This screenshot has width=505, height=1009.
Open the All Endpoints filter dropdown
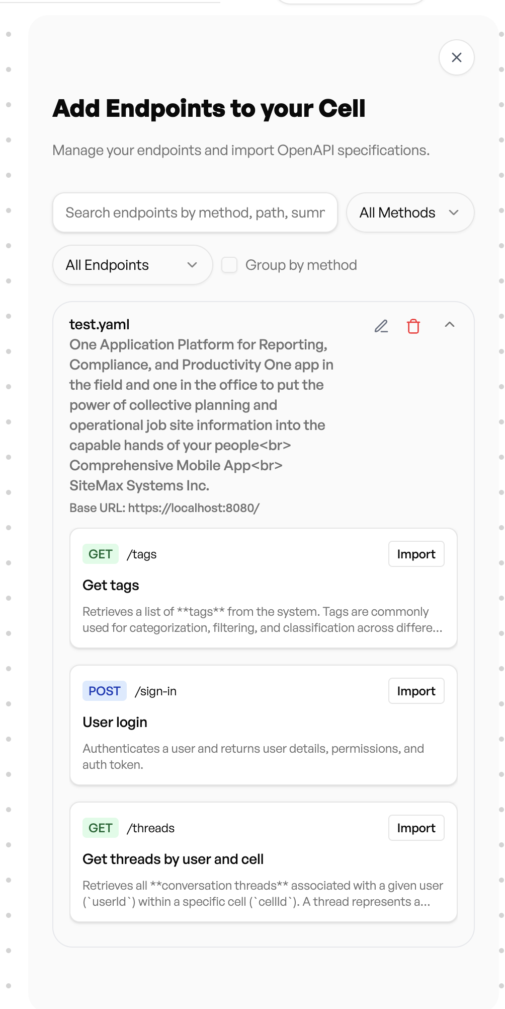(132, 265)
